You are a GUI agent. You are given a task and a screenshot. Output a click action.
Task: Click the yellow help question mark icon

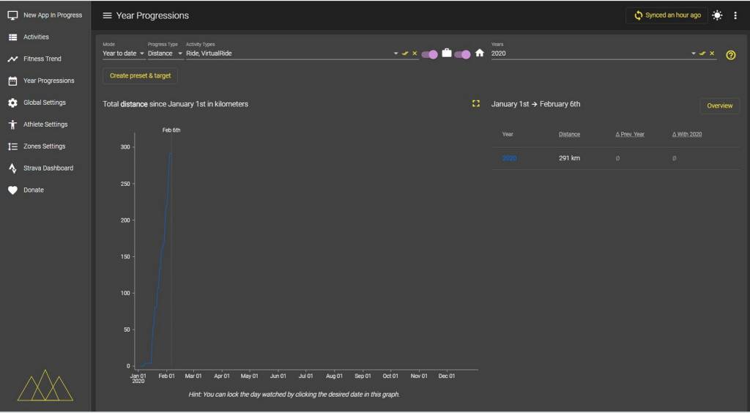730,55
